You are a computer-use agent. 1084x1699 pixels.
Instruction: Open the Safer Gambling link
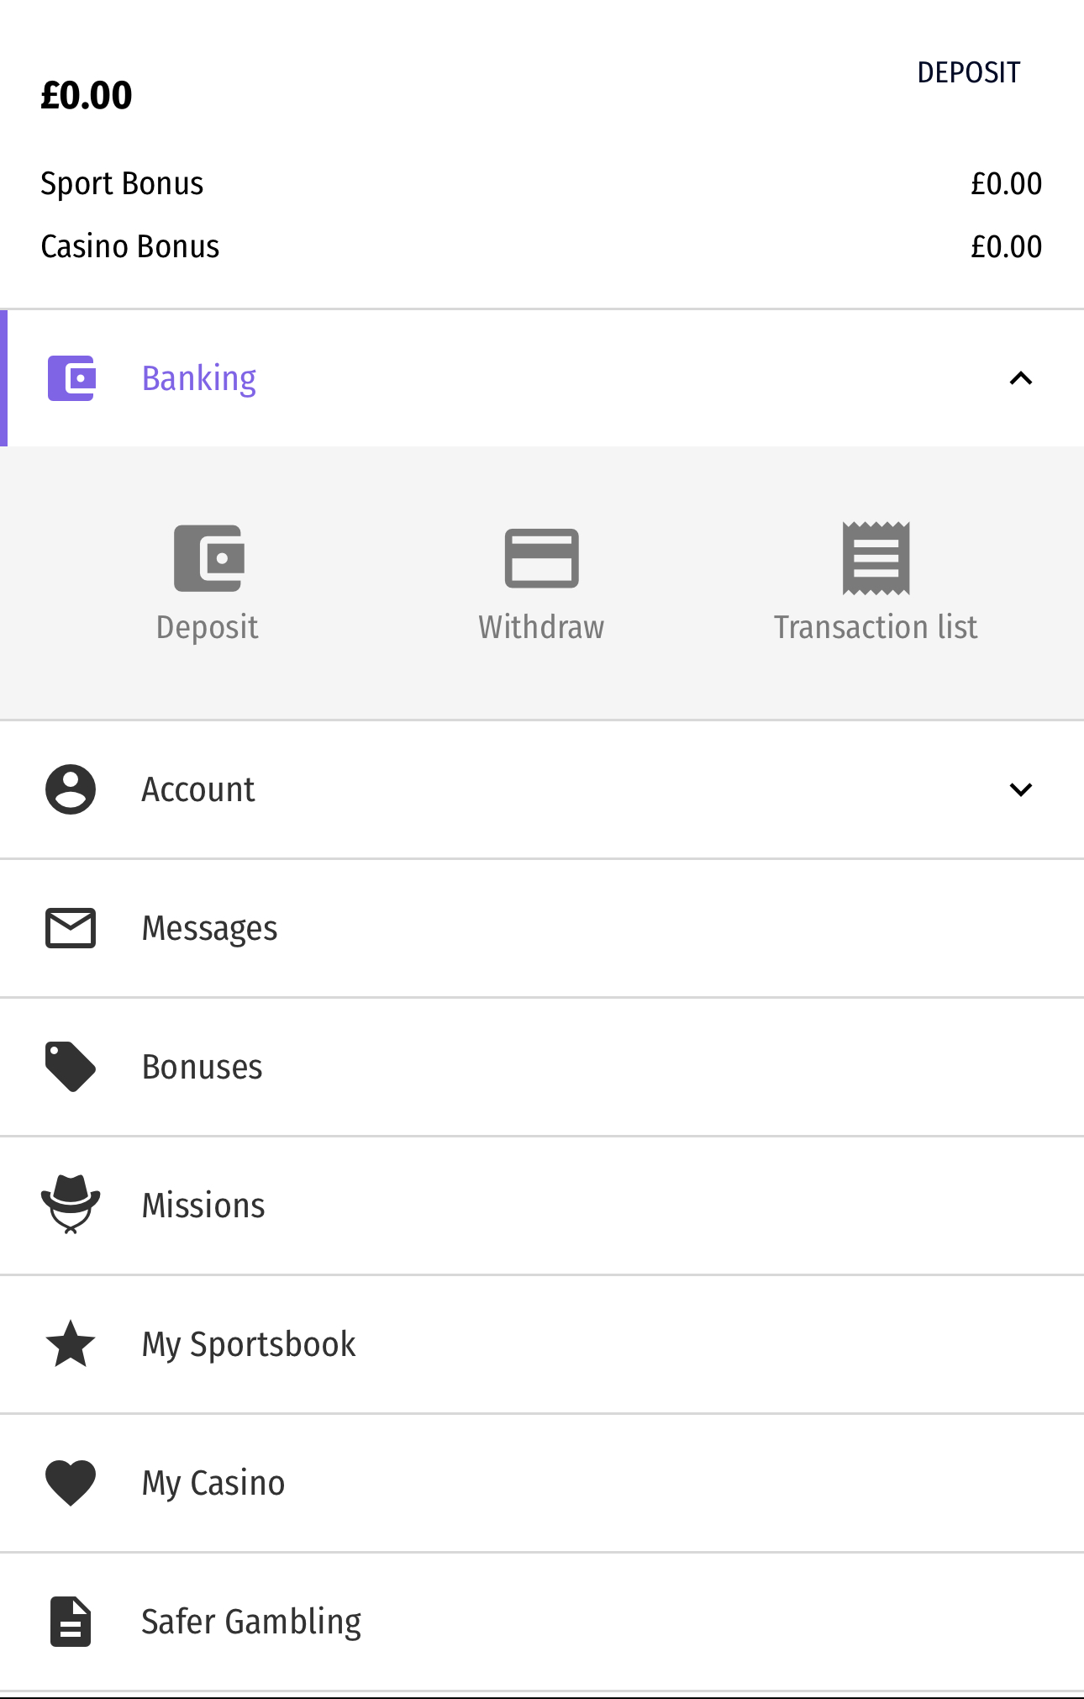[x=251, y=1621]
